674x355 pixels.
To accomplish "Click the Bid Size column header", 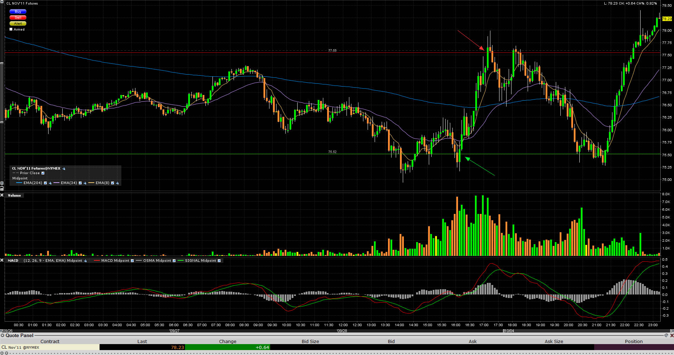I will click(x=310, y=341).
